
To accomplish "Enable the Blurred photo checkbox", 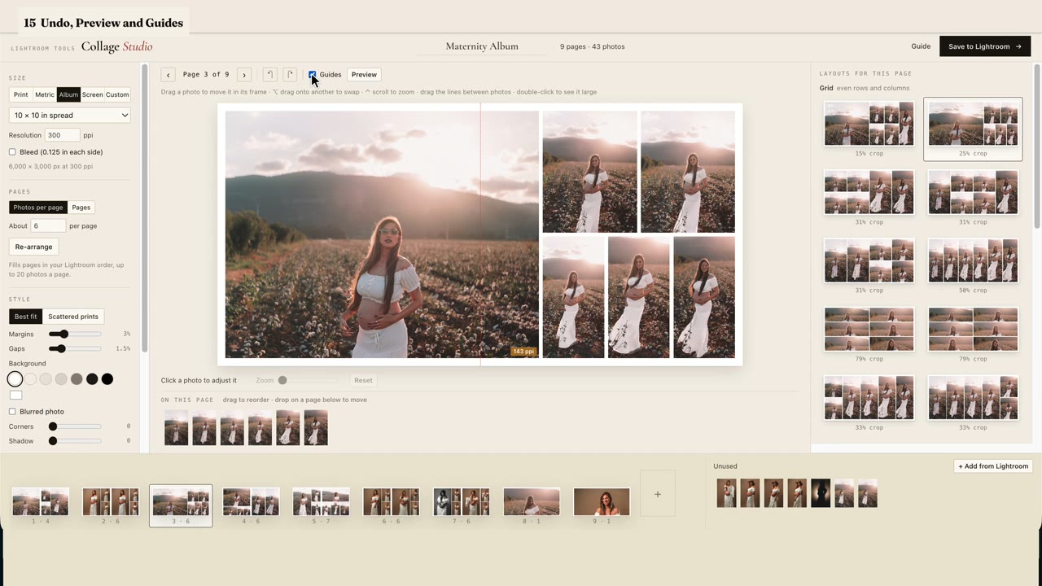I will [12, 412].
